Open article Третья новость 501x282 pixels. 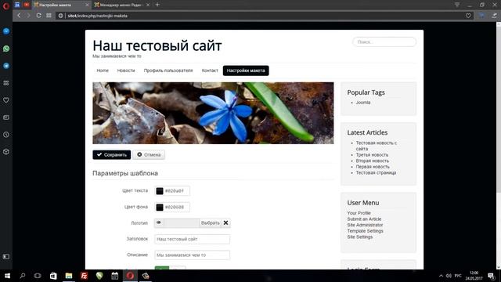pos(372,155)
